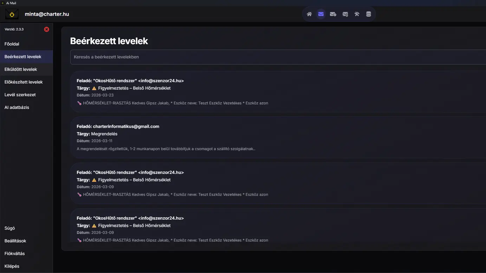The width and height of the screenshot is (486, 273).
Task: Go to Főoldal in the sidebar
Action: pos(12,44)
